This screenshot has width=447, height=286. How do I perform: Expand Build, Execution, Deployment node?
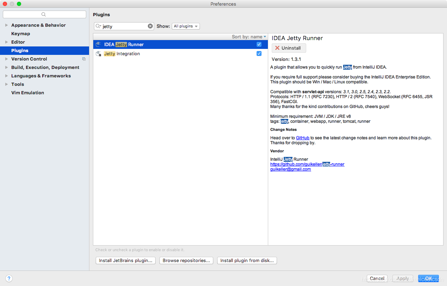coord(6,68)
